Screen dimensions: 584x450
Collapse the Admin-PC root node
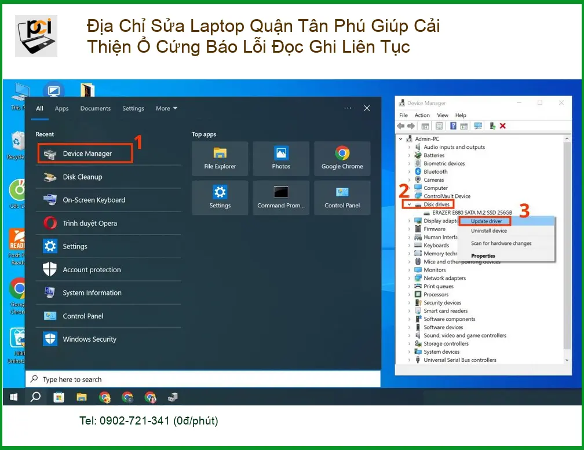click(401, 139)
